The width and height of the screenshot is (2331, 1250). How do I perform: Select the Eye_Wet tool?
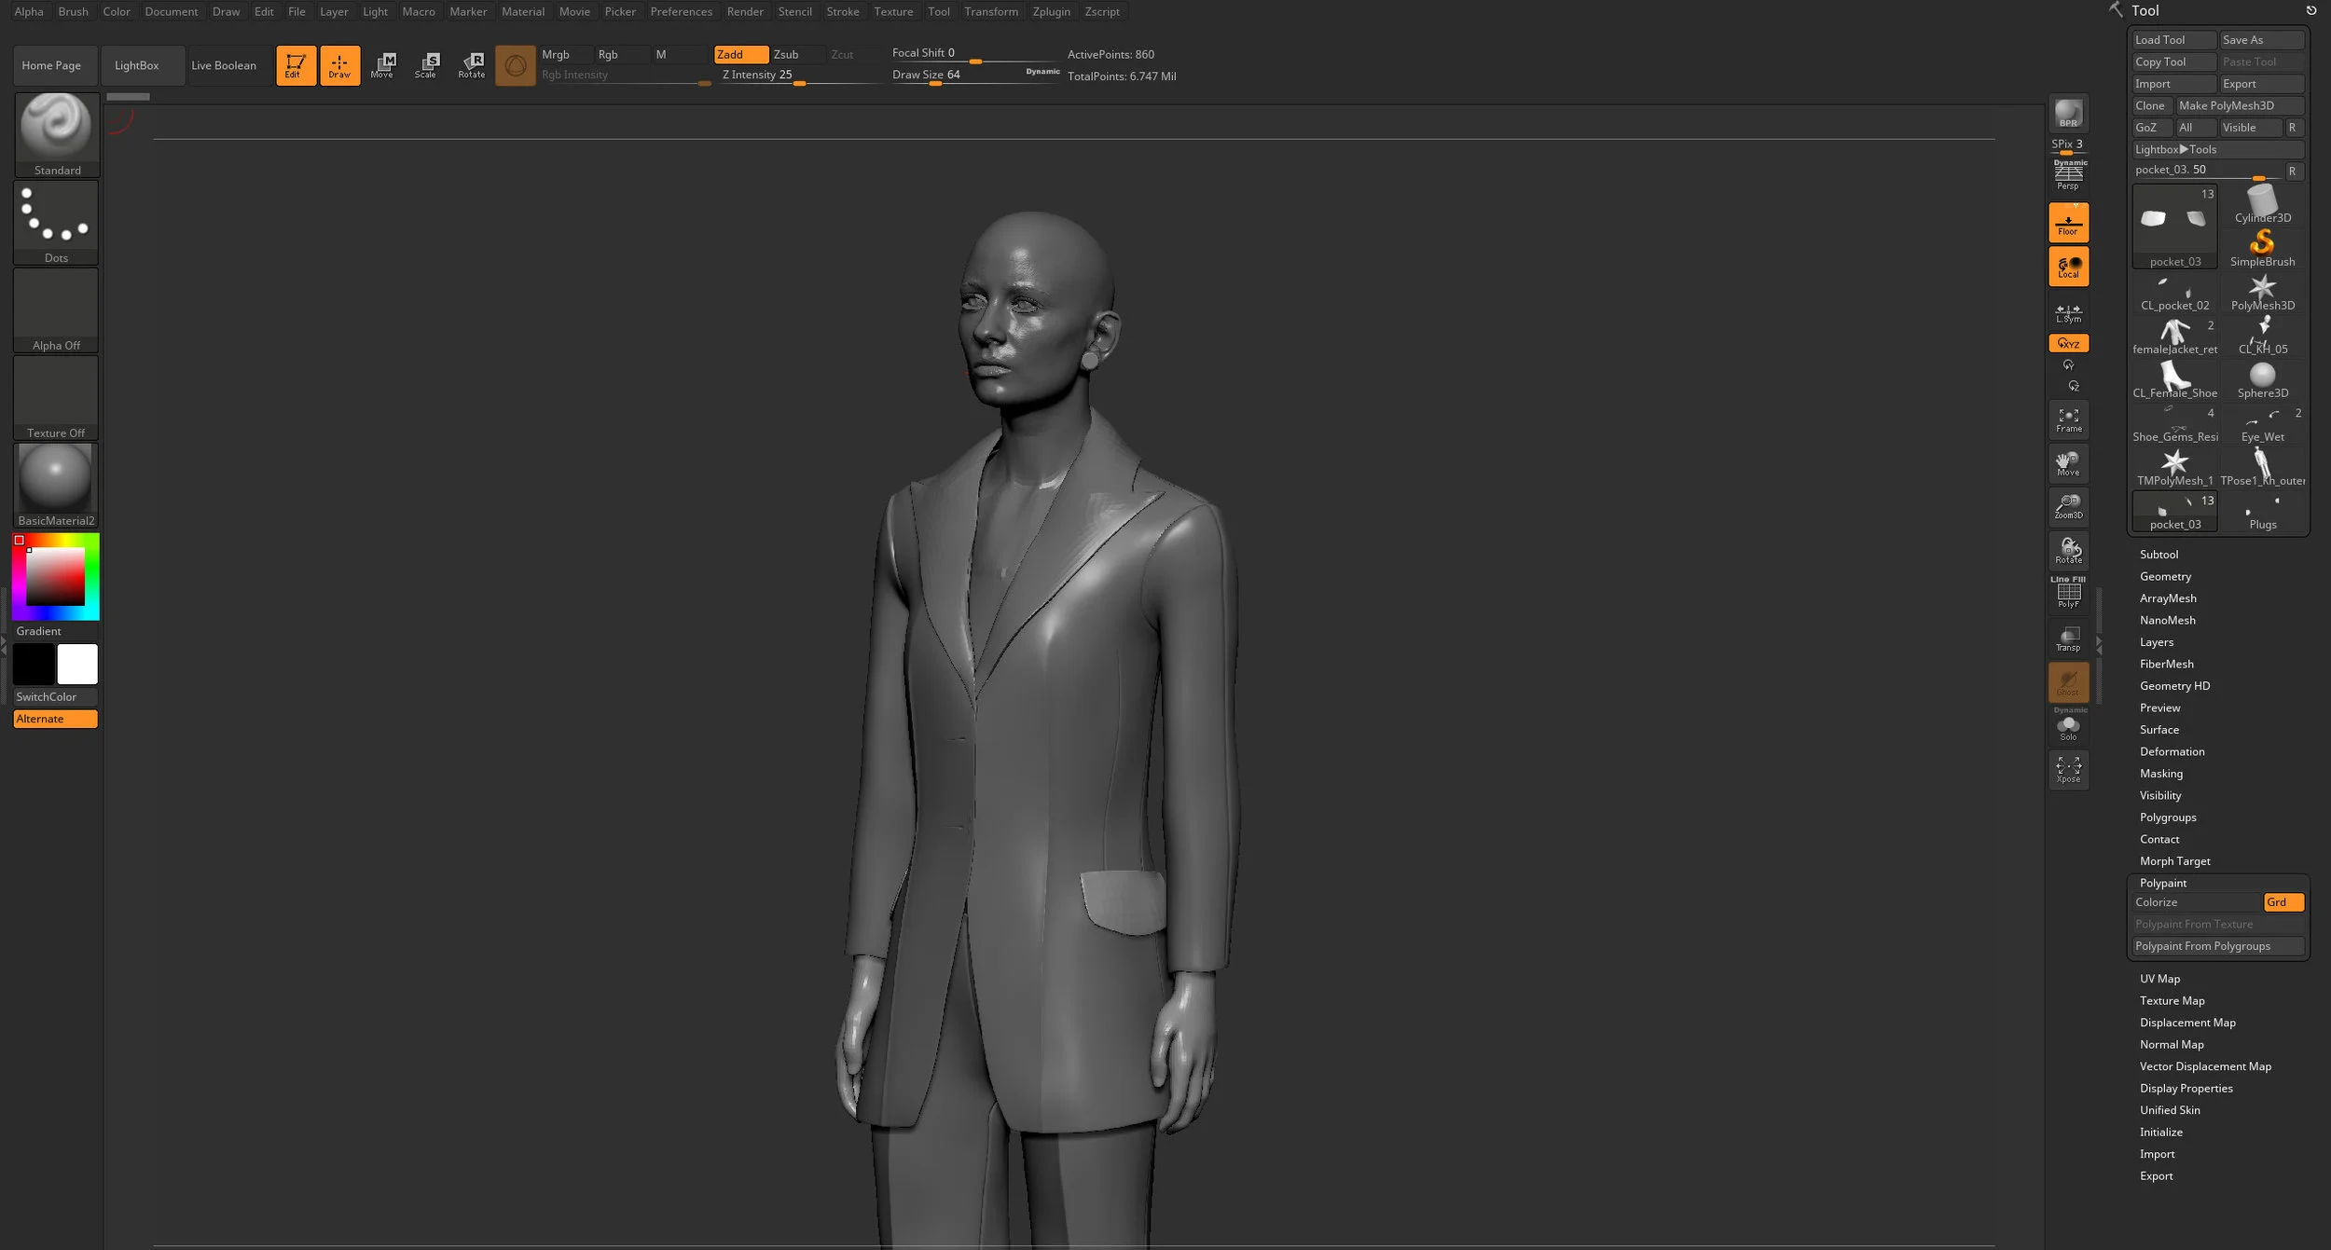[x=2262, y=423]
